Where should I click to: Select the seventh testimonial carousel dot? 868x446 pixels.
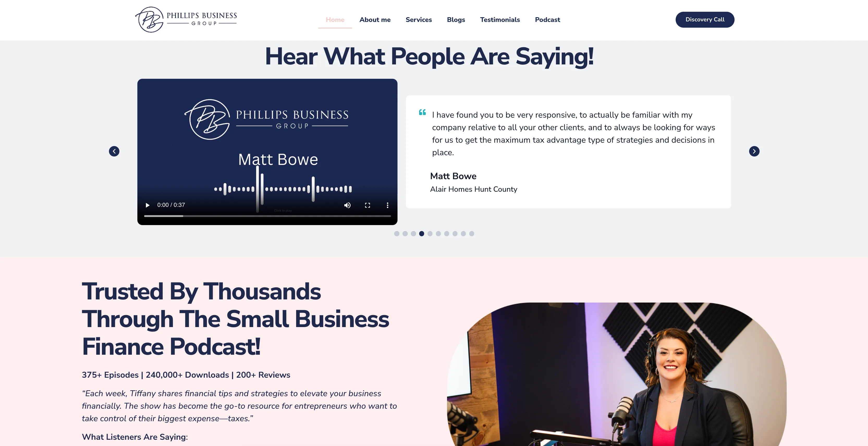pos(447,234)
